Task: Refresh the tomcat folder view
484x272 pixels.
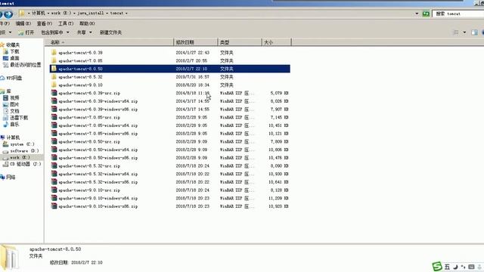Action: (426, 14)
